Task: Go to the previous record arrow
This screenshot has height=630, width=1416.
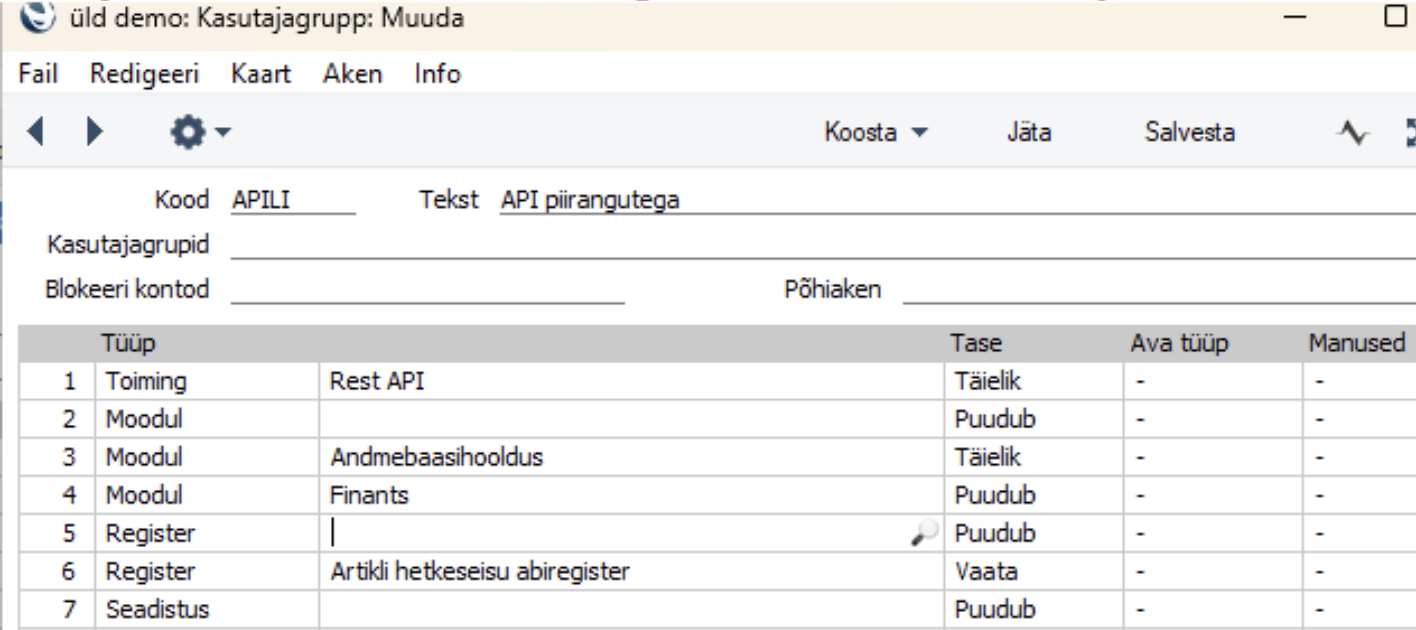Action: (x=36, y=131)
